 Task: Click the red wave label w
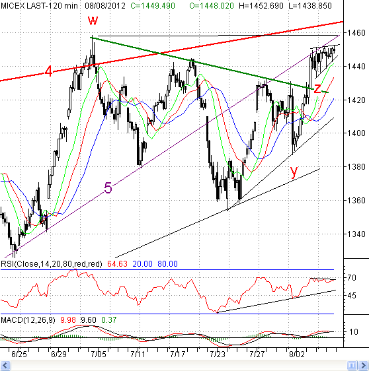click(93, 20)
